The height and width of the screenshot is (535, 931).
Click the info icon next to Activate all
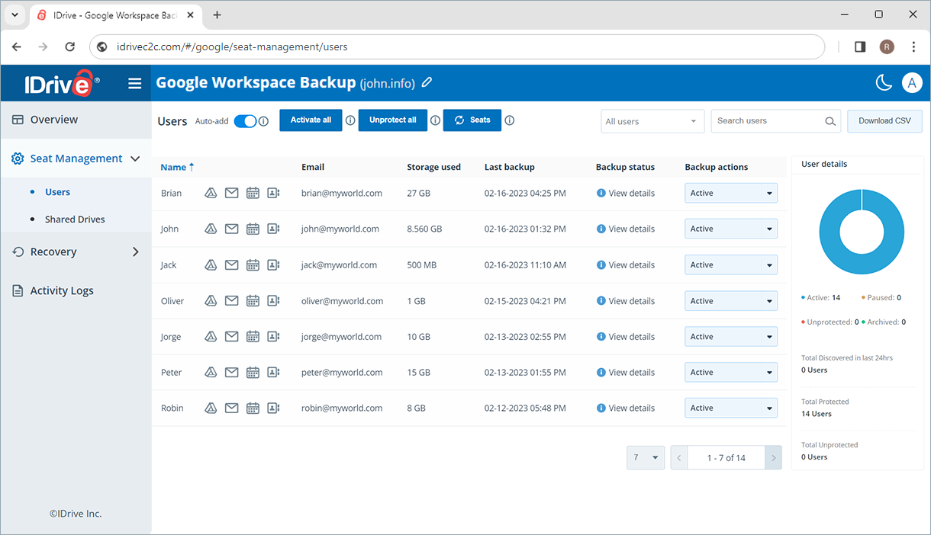click(350, 120)
